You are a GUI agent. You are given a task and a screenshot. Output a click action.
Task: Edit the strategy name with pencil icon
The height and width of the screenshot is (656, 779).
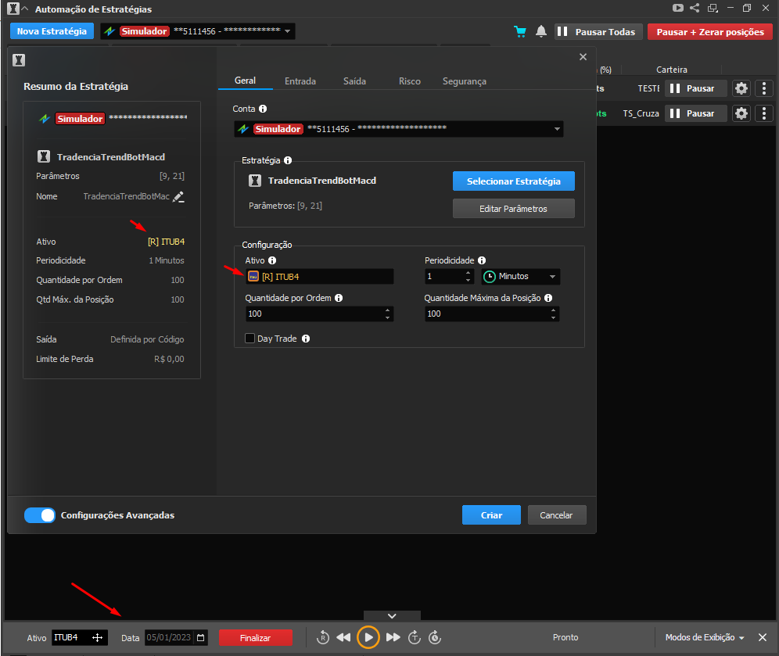click(x=178, y=197)
